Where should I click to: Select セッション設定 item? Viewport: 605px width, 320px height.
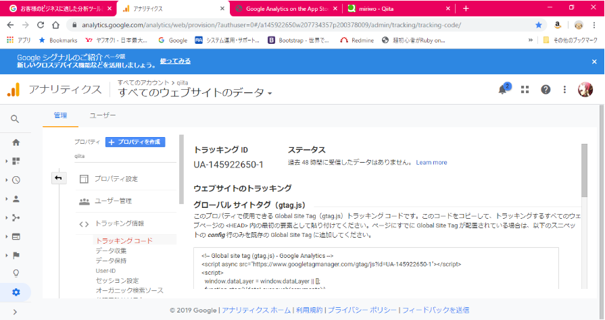(x=118, y=281)
